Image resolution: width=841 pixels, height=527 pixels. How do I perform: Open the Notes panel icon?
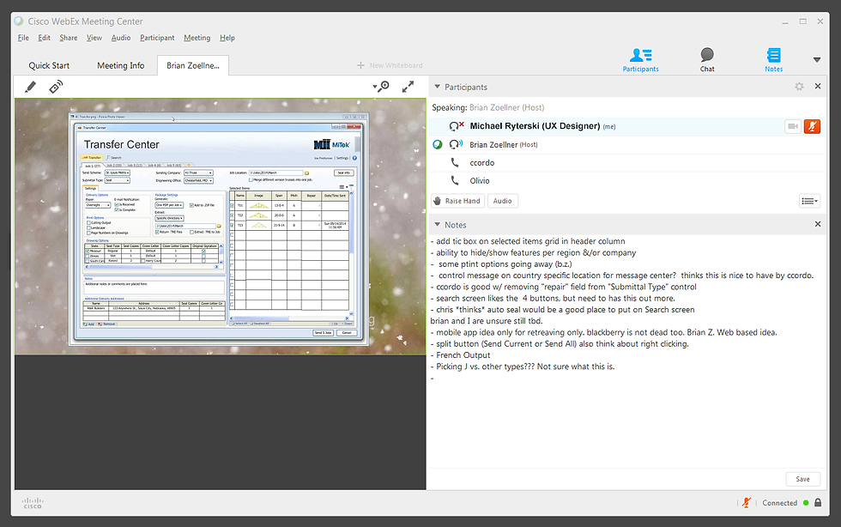coord(773,59)
